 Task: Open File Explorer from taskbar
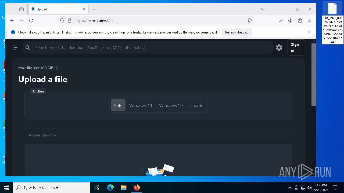123,188
